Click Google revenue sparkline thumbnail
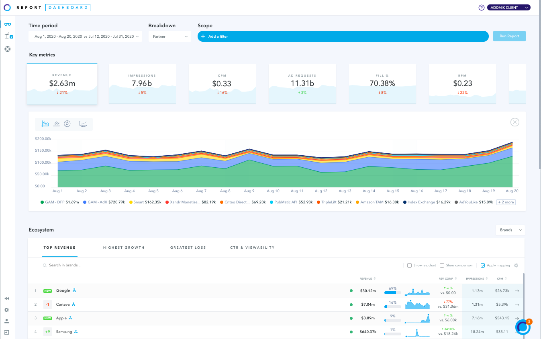 [417, 291]
